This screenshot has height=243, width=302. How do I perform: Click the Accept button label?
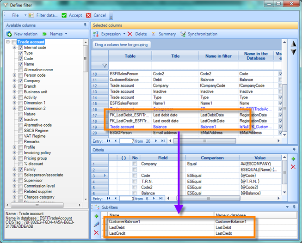tap(75, 15)
